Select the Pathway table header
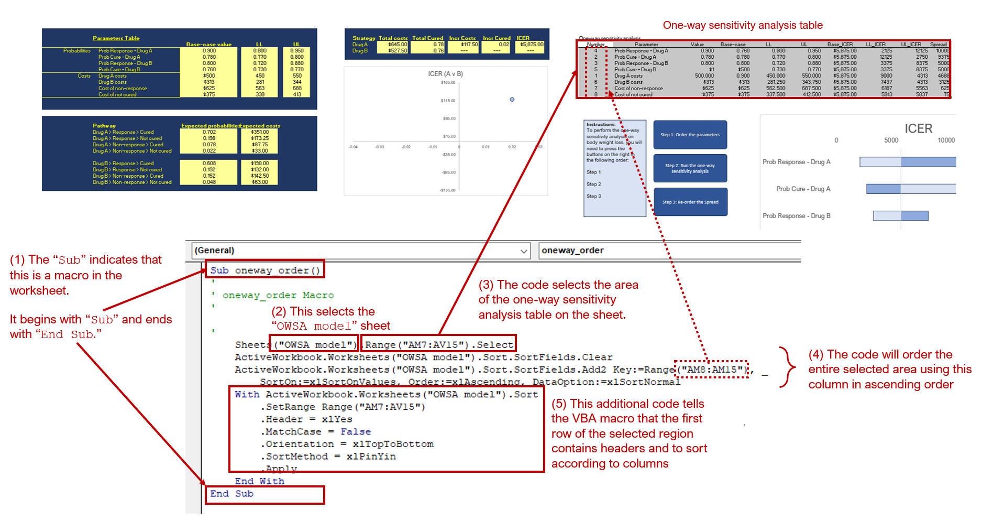The height and width of the screenshot is (532, 982). pos(105,126)
